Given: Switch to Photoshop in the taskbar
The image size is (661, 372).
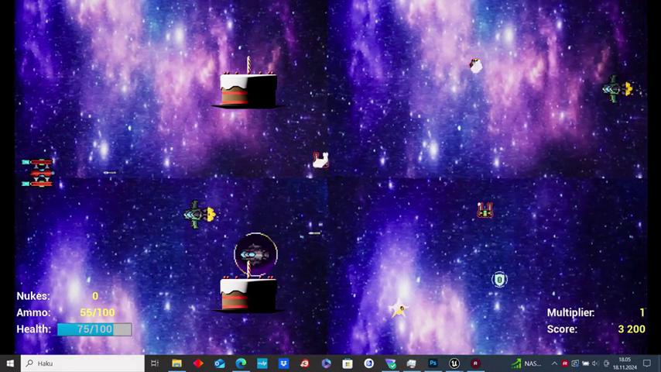Looking at the screenshot, I should pyautogui.click(x=433, y=363).
